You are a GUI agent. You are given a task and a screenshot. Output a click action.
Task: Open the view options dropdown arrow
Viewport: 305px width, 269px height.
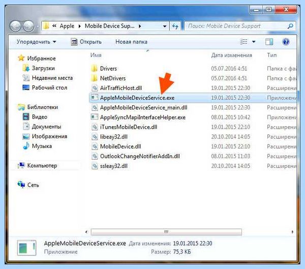click(x=254, y=42)
